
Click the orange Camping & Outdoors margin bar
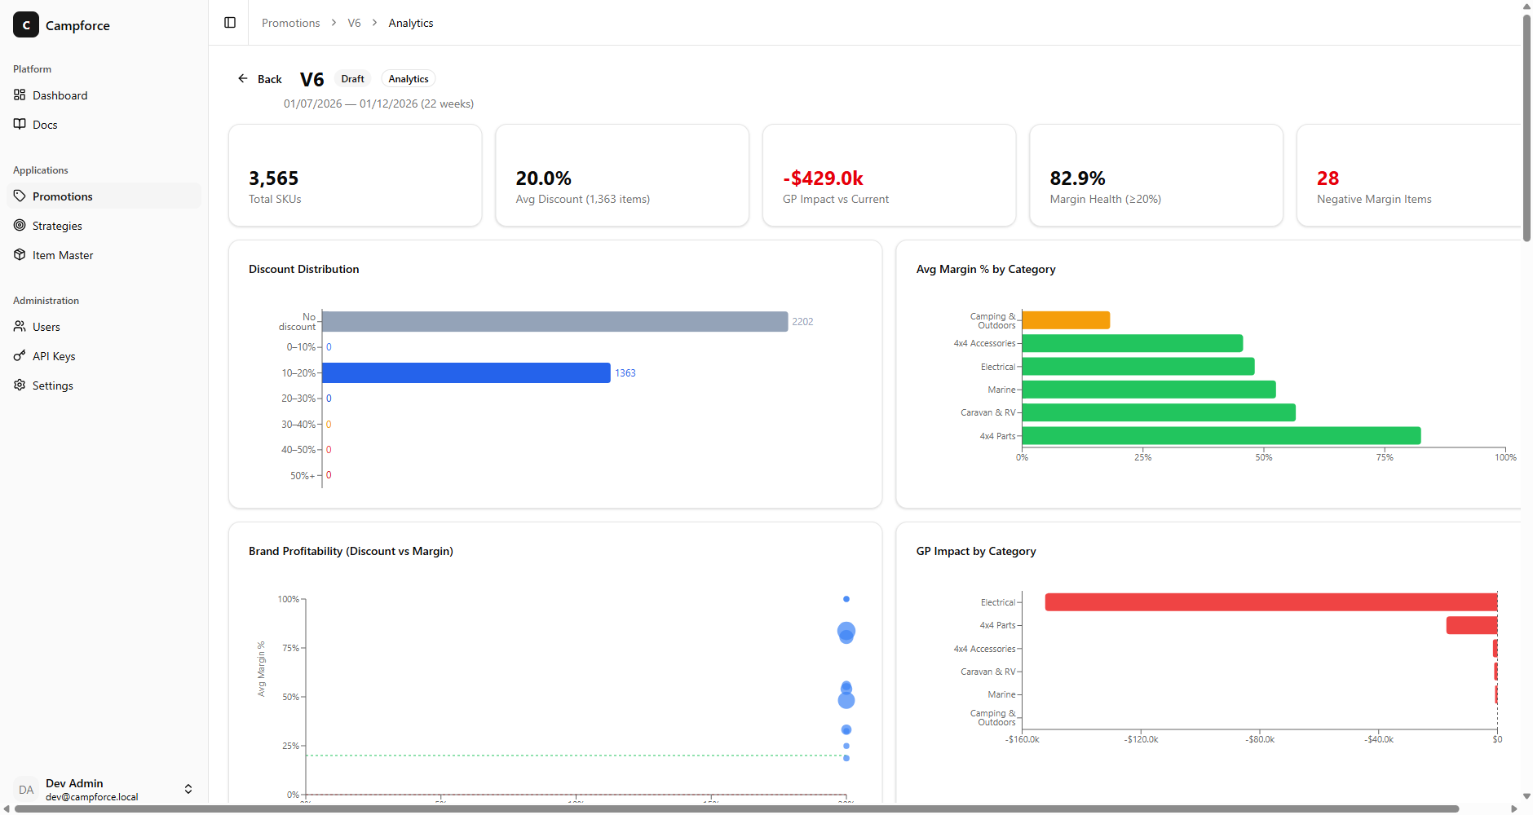[x=1066, y=320]
